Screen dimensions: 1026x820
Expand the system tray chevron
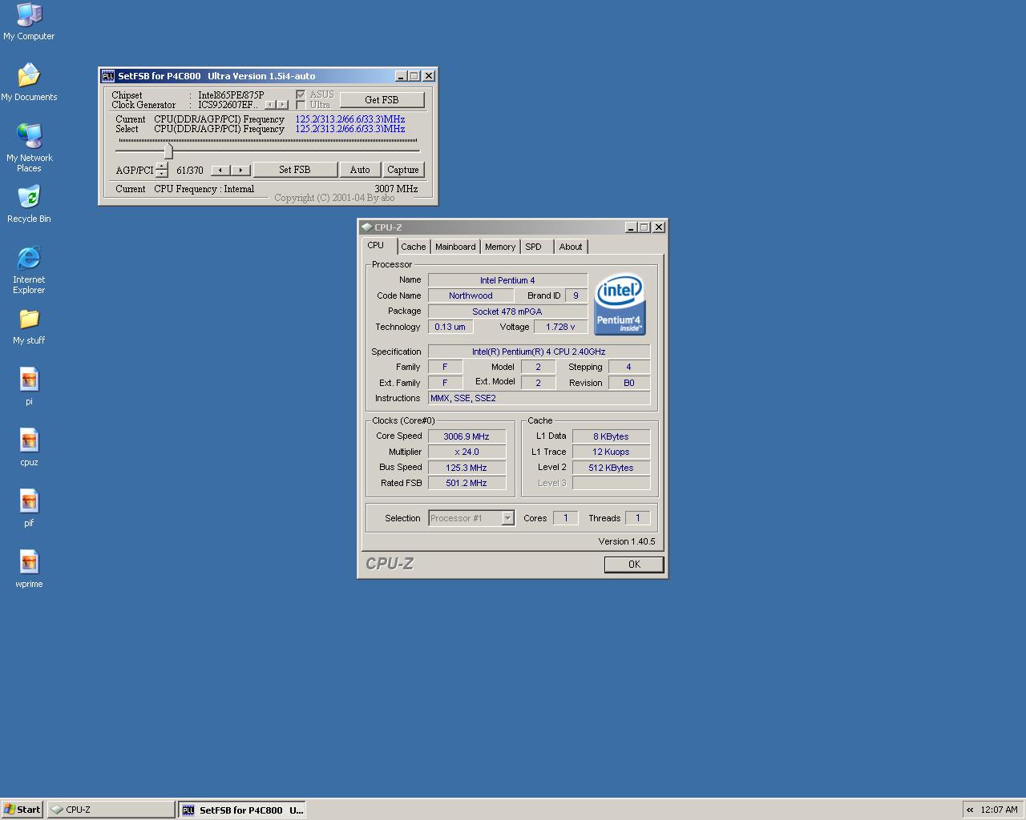click(970, 810)
